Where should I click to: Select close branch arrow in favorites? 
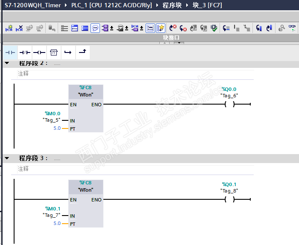83,52
